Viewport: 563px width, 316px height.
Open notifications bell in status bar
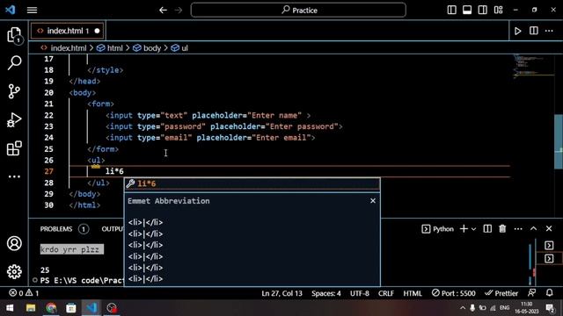[549, 293]
